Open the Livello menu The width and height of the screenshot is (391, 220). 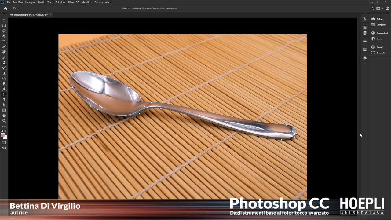click(42, 2)
